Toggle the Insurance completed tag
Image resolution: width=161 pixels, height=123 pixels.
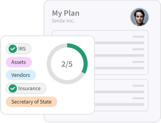26,88
